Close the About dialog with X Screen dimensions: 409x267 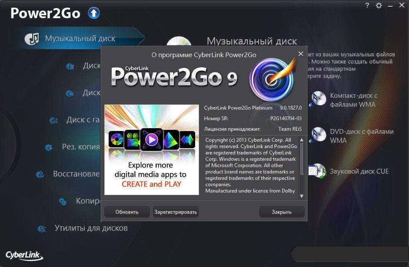point(301,54)
